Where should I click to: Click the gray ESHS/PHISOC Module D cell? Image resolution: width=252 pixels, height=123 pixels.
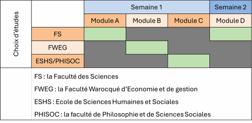pyautogui.click(x=230, y=61)
